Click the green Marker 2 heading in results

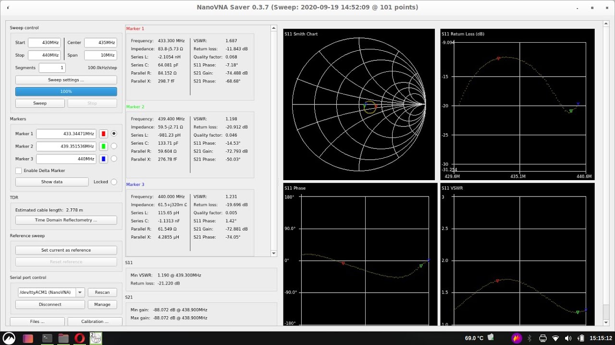[x=135, y=107]
